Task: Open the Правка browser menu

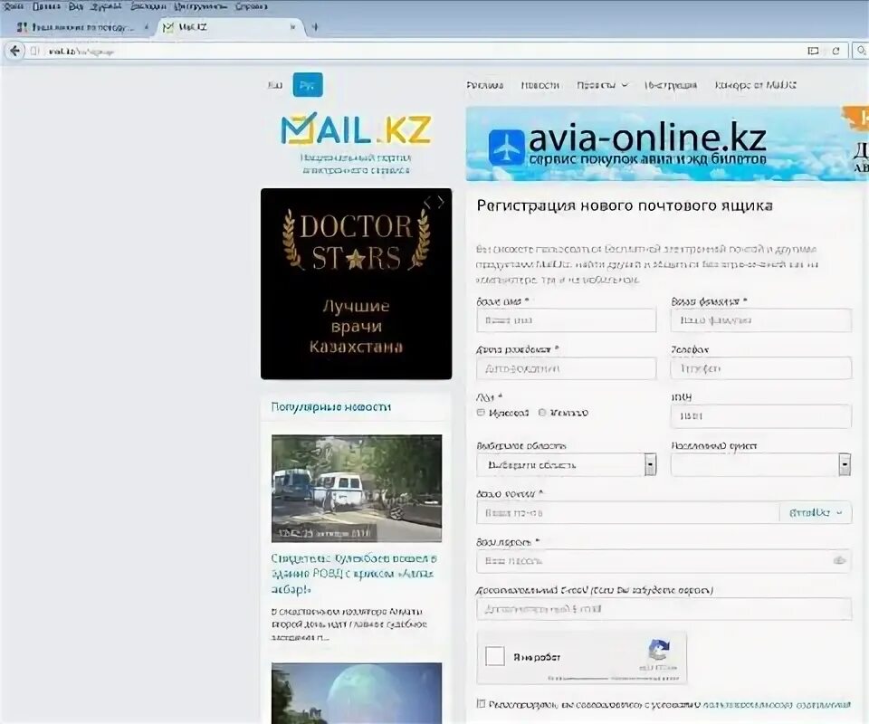Action: click(x=46, y=6)
